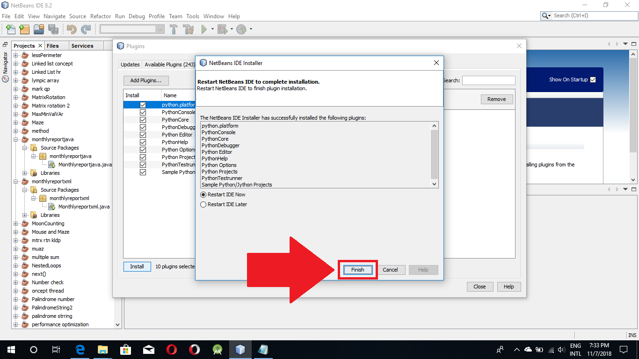
Task: Open File Explorer from taskbar
Action: coord(103,350)
